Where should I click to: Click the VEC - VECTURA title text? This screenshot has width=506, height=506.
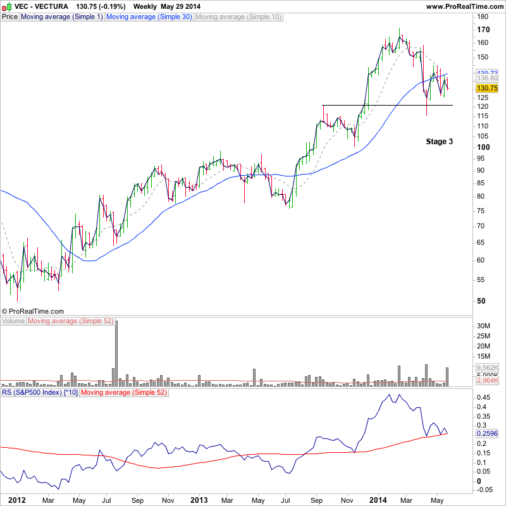point(41,6)
